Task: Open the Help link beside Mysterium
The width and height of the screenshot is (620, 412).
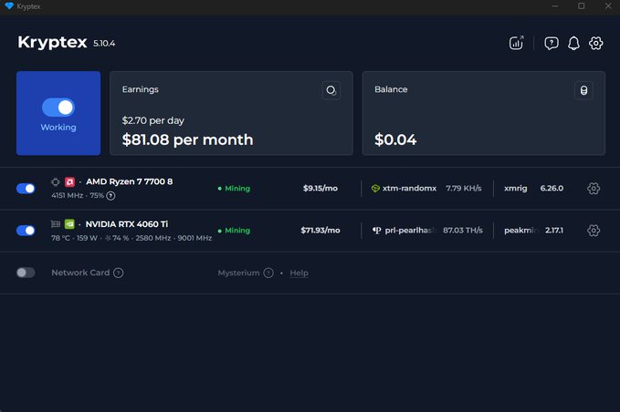Action: pyautogui.click(x=299, y=273)
